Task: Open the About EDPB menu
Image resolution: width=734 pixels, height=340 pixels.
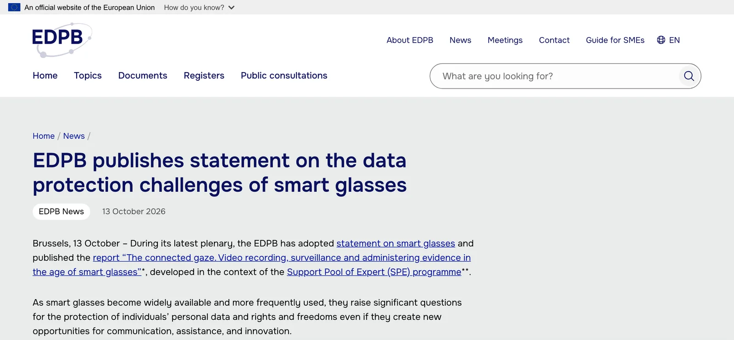Action: pyautogui.click(x=410, y=40)
